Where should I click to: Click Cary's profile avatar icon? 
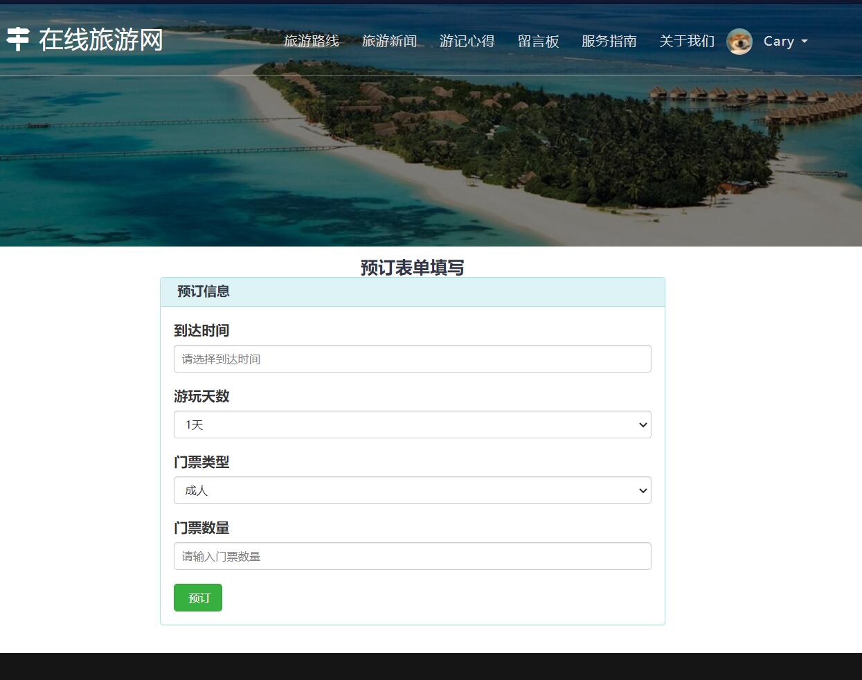[x=739, y=42]
